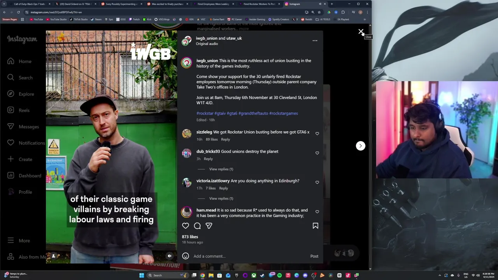Share the post with the paper-plane icon
The height and width of the screenshot is (280, 498).
tap(209, 226)
